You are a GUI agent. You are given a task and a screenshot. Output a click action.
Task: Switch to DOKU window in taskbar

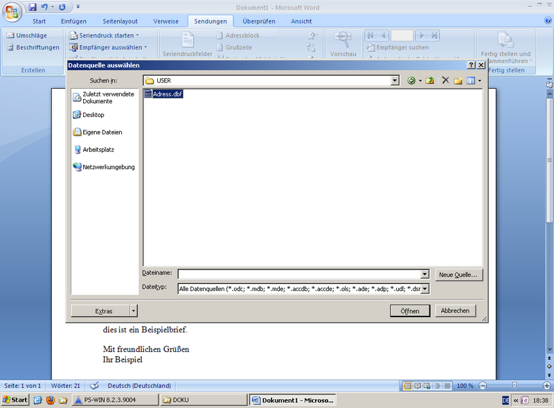pos(204,400)
